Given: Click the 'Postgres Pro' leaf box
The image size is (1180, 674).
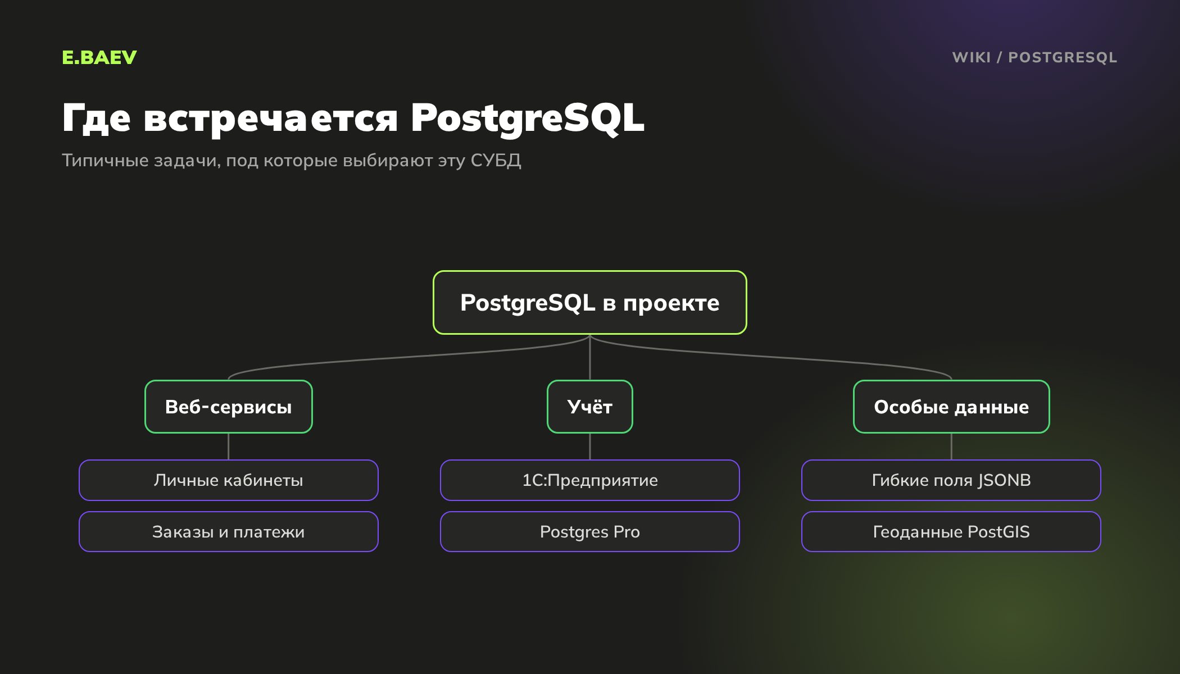Looking at the screenshot, I should tap(590, 532).
